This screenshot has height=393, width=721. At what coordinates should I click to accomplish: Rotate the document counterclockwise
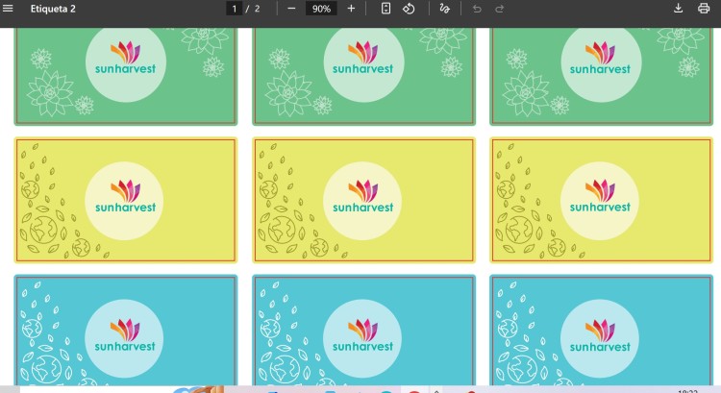(409, 9)
